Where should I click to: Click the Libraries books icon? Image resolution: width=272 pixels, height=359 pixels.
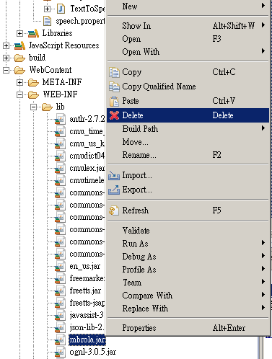(x=33, y=33)
